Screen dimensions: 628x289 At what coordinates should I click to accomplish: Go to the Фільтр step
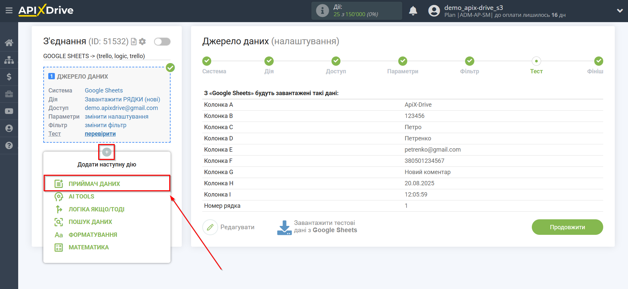(470, 61)
